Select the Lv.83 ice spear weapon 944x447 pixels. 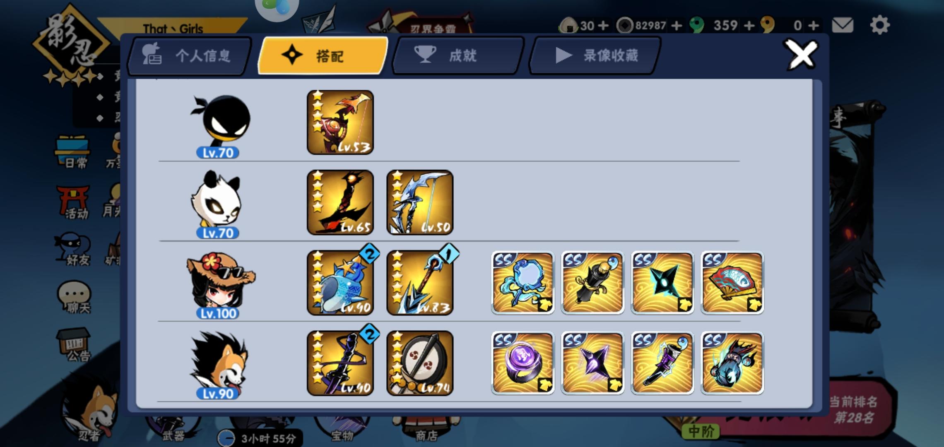pyautogui.click(x=420, y=283)
